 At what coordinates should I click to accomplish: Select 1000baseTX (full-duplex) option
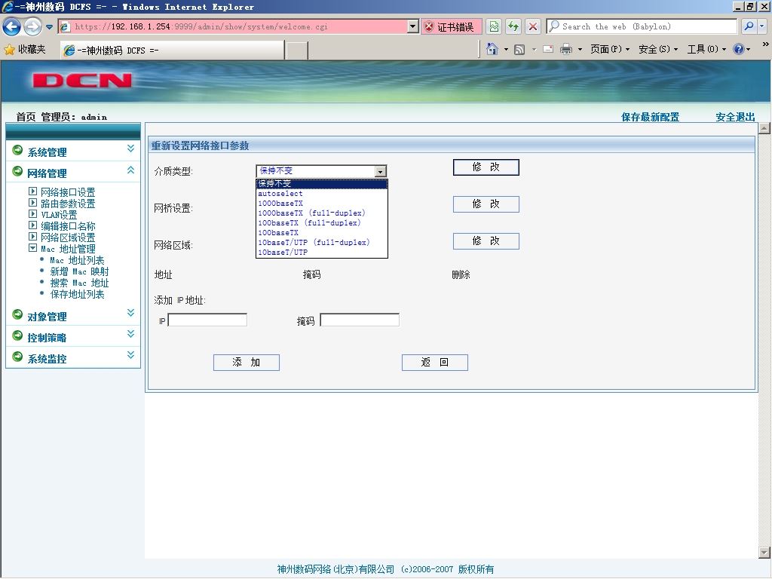point(322,213)
